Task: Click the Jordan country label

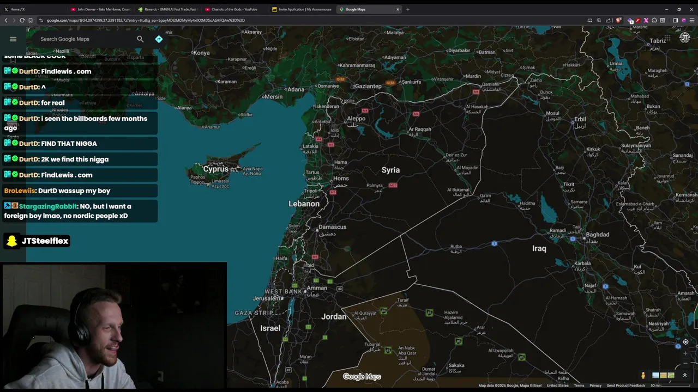Action: (x=334, y=316)
